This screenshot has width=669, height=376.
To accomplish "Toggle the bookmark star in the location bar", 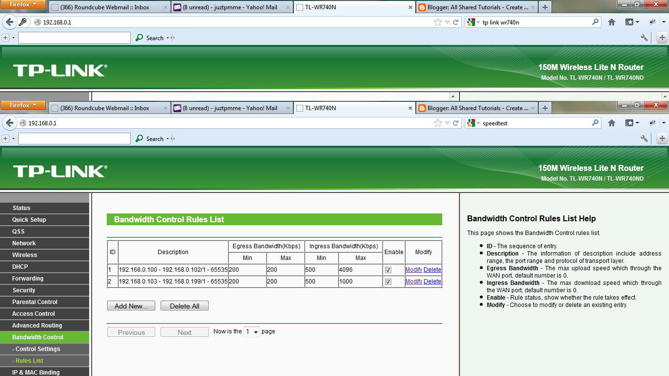I will point(437,123).
